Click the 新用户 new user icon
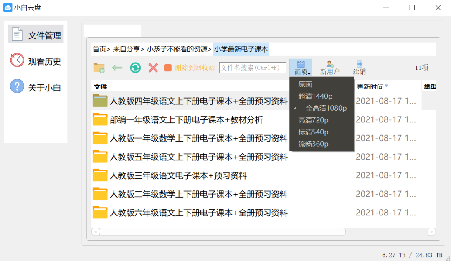The image size is (451, 261). pyautogui.click(x=329, y=68)
